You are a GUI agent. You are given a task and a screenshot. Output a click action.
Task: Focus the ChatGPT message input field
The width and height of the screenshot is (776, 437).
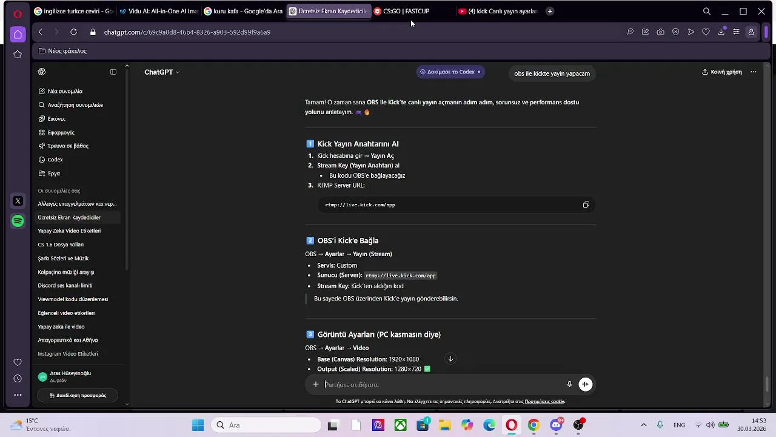coord(443,385)
